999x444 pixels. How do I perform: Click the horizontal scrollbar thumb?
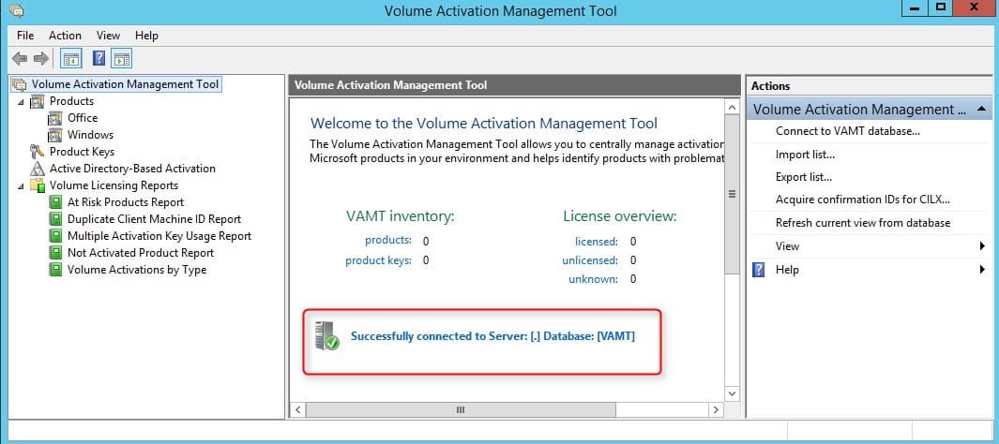tap(461, 410)
